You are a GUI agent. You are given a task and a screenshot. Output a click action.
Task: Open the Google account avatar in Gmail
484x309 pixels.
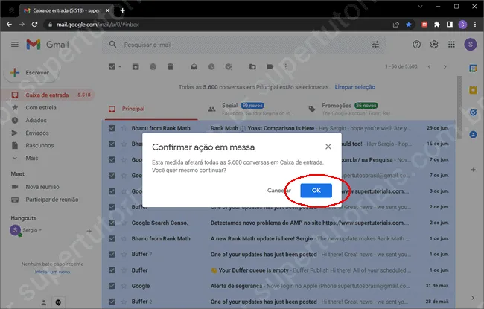pos(471,45)
